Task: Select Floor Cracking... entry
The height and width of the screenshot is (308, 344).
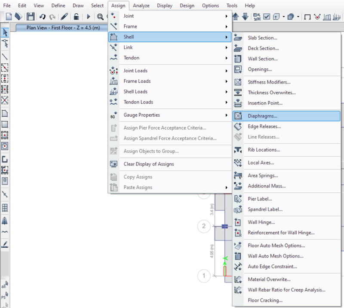Action: 265,300
